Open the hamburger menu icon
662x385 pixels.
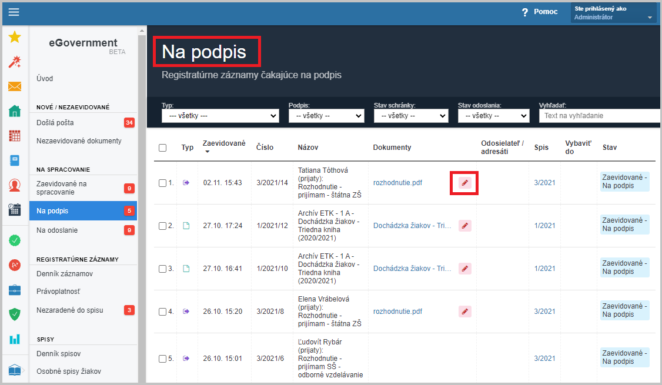(14, 12)
